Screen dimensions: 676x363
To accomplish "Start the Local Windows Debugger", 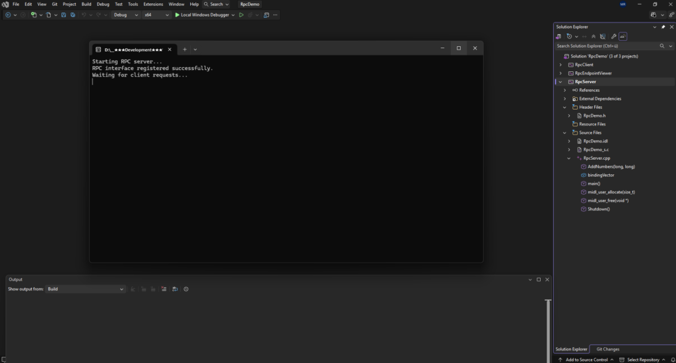I will tap(202, 15).
